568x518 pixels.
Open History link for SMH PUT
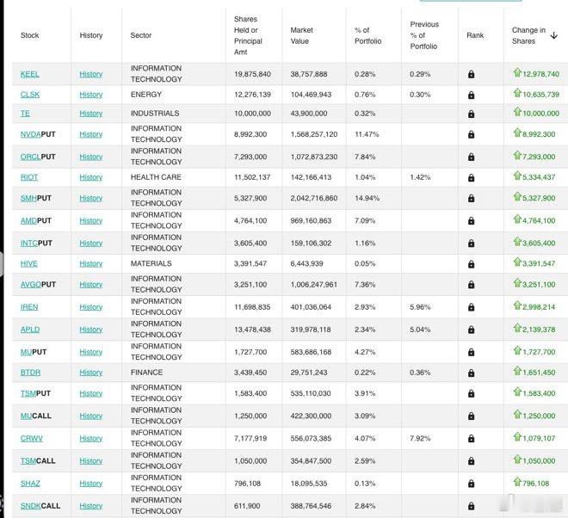click(91, 198)
